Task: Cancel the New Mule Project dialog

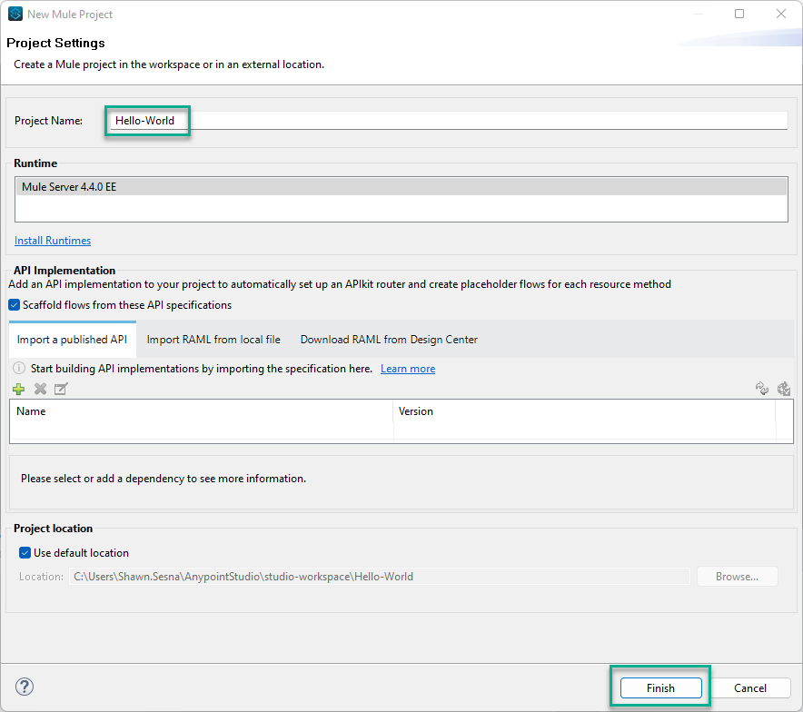Action: point(749,688)
